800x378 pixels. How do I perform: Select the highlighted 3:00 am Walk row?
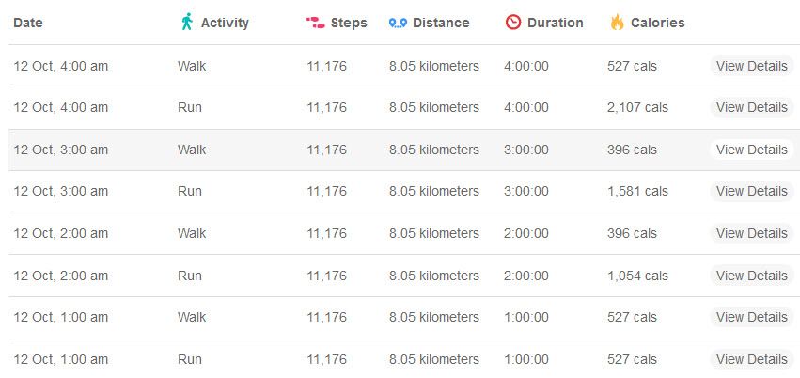(404, 150)
